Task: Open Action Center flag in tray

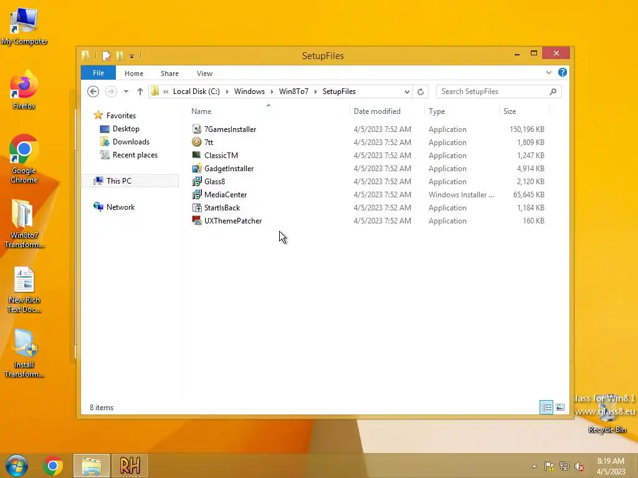Action: pyautogui.click(x=550, y=466)
